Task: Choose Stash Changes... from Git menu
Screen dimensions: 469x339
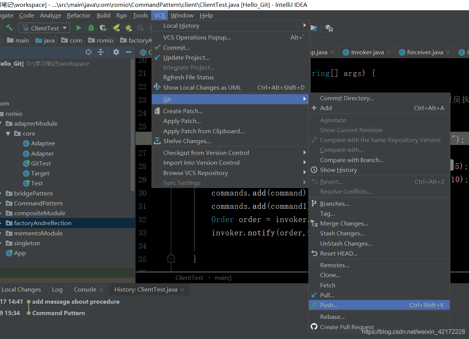Action: click(x=379, y=233)
